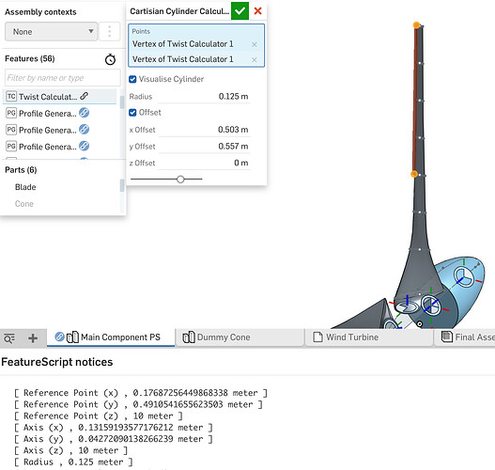Click the TC feature type icon
The image size is (495, 470).
11,96
